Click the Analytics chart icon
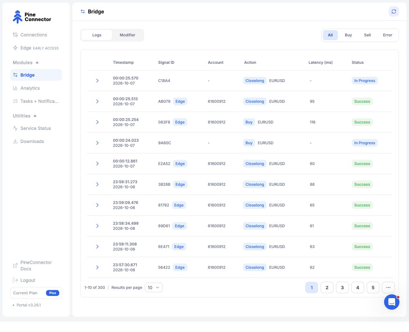Image resolution: width=409 pixels, height=332 pixels. point(15,88)
